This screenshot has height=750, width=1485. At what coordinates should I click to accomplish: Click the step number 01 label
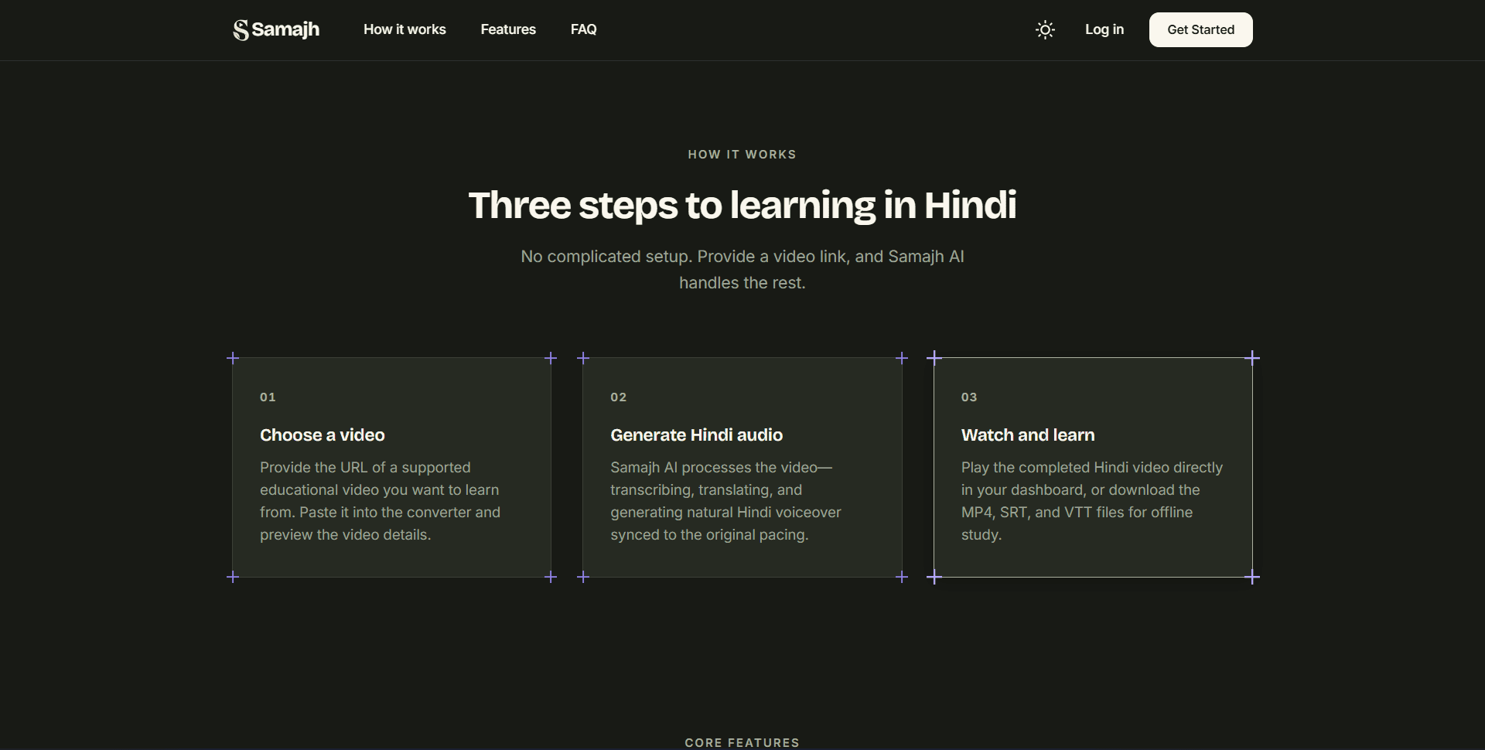coord(268,397)
